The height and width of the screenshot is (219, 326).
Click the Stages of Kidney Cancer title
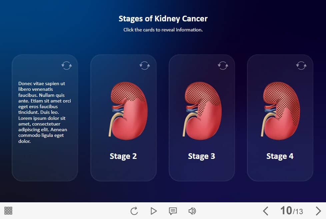(x=163, y=19)
